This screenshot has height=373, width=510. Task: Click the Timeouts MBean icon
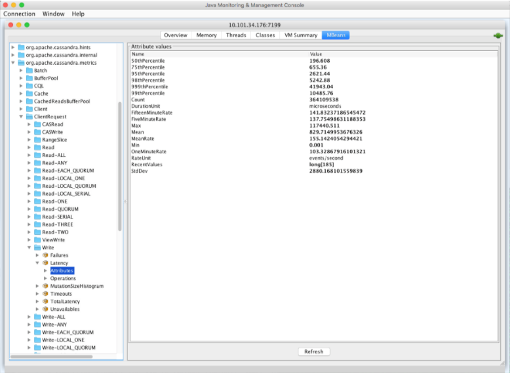click(45, 294)
